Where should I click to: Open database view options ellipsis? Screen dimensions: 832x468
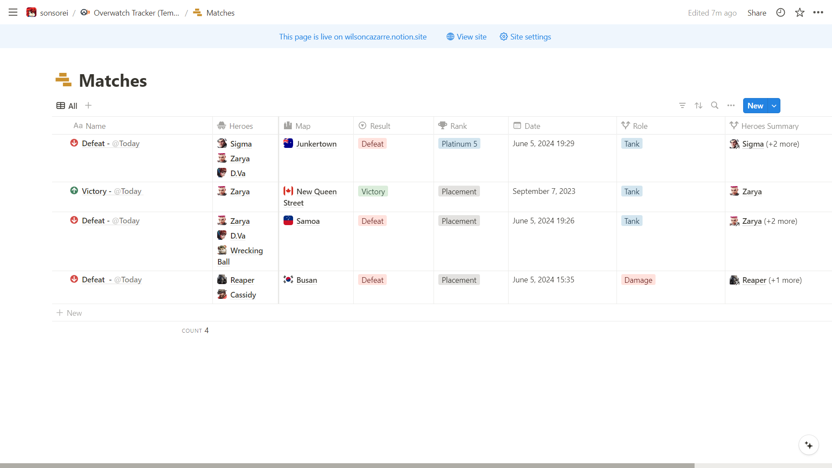pyautogui.click(x=731, y=105)
